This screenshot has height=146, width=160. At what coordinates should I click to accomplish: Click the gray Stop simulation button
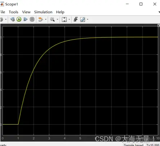pos(32,19)
